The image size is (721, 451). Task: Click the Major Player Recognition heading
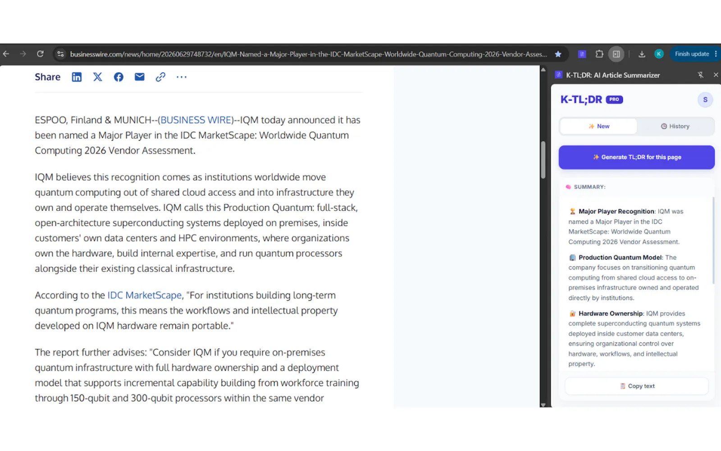(616, 212)
